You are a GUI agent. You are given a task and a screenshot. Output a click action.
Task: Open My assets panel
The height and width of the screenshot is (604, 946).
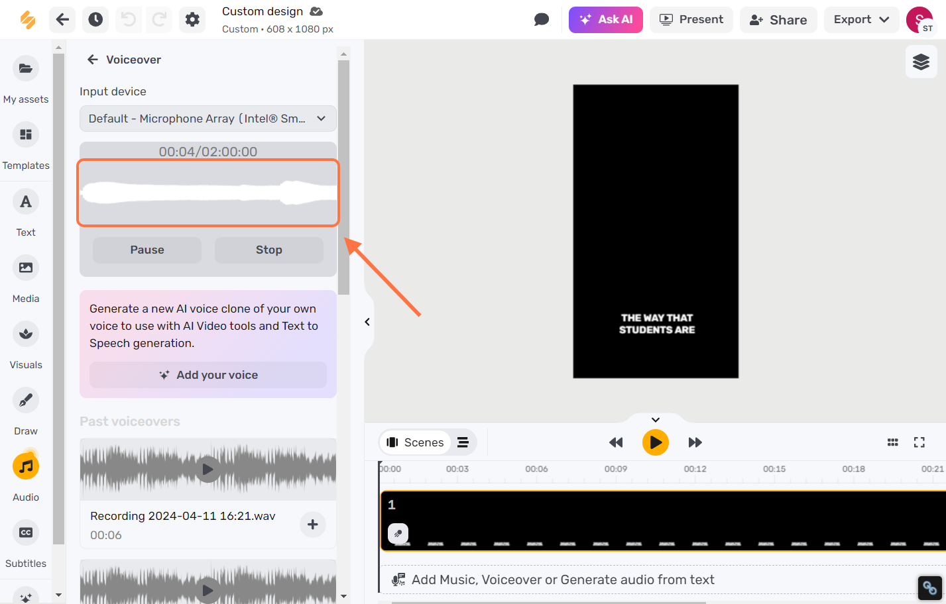(26, 79)
